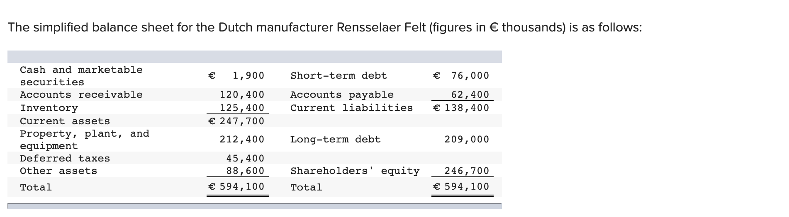Viewport: 789px width, 217px height.
Task: Select the Current liabilities total € 138,400
Action: click(461, 108)
